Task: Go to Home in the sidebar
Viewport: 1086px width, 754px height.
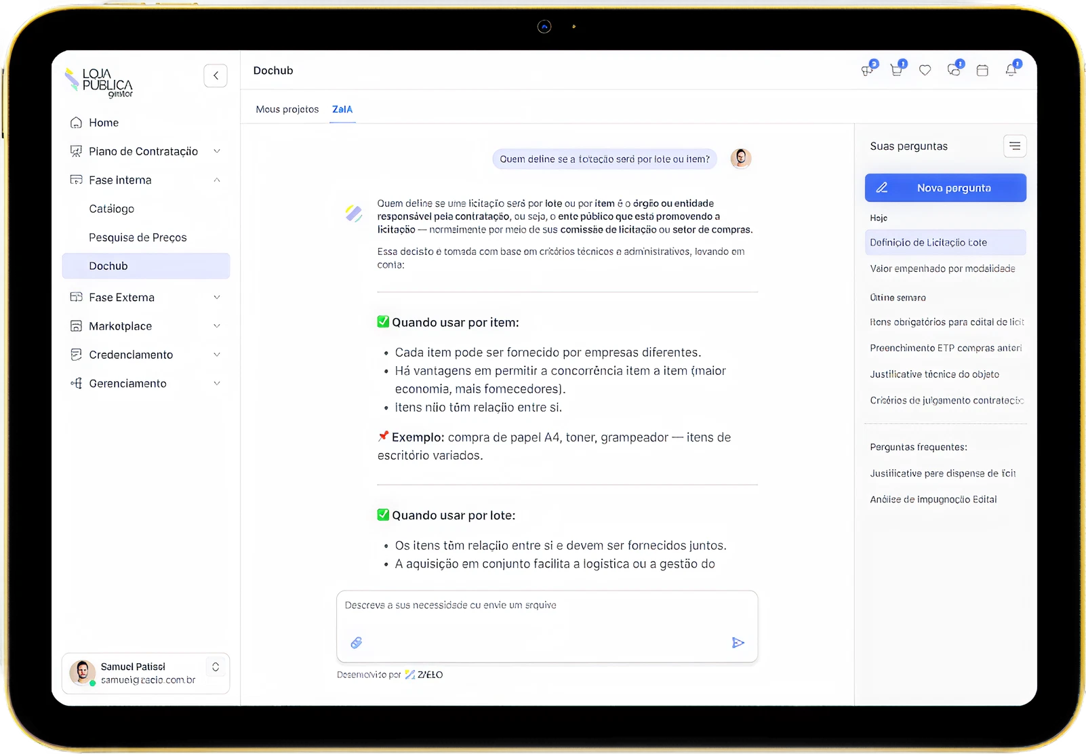Action: 104,123
